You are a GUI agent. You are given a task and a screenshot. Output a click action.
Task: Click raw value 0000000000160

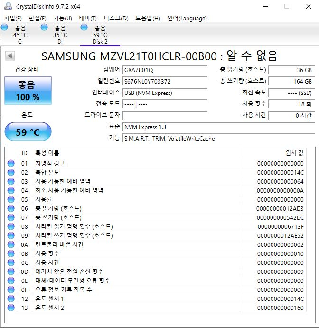tap(280, 308)
